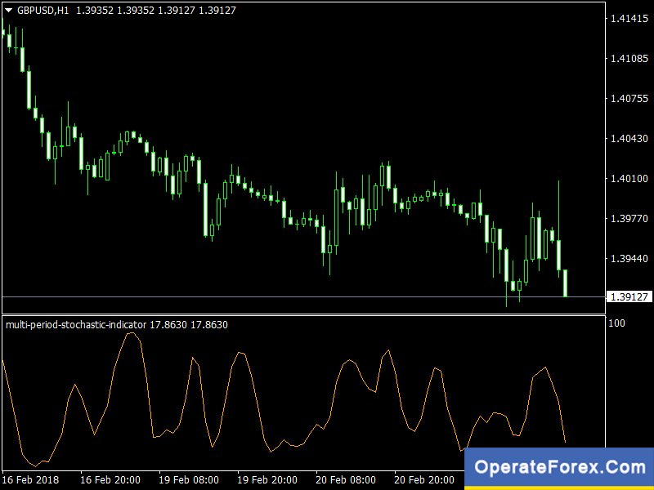
Task: Click the OHLC values 1.39352 1.39352 1.39127 1.39127
Action: (x=156, y=11)
